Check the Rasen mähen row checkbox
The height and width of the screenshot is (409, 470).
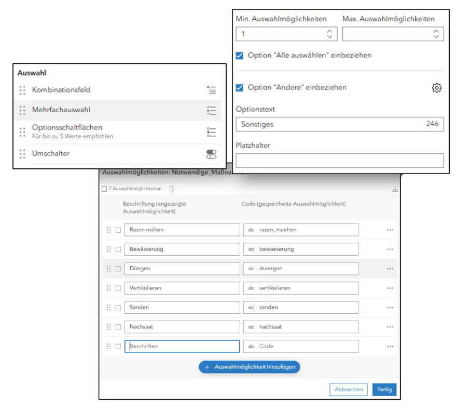pos(118,230)
